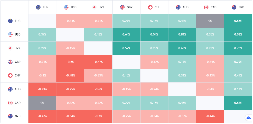Select the EUR/NZD cell showing 0.55%
The width and height of the screenshot is (253, 124).
coord(238,21)
